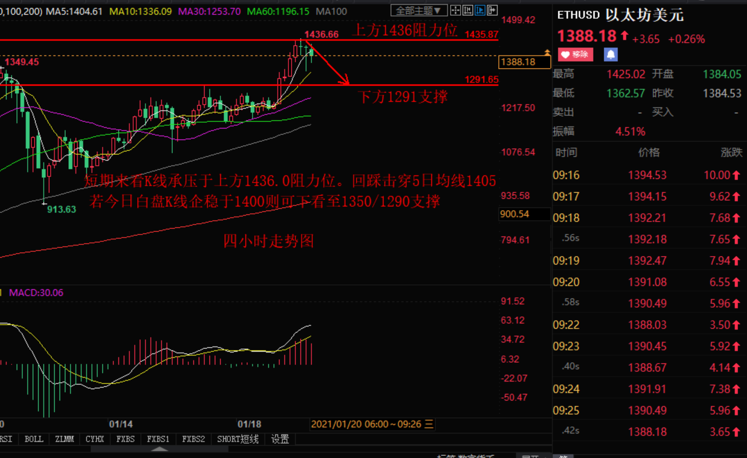Image resolution: width=747 pixels, height=458 pixels.
Task: Click the orange current price marker arrow
Action: click(x=547, y=52)
